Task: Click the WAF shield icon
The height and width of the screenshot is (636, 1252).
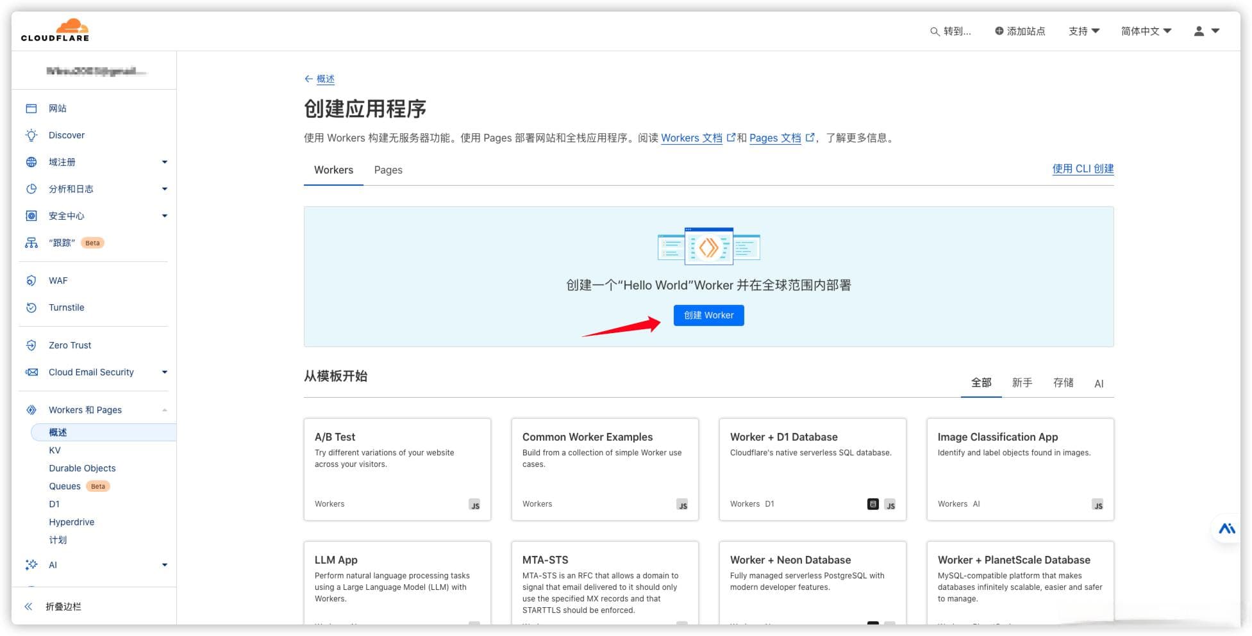Action: 31,281
